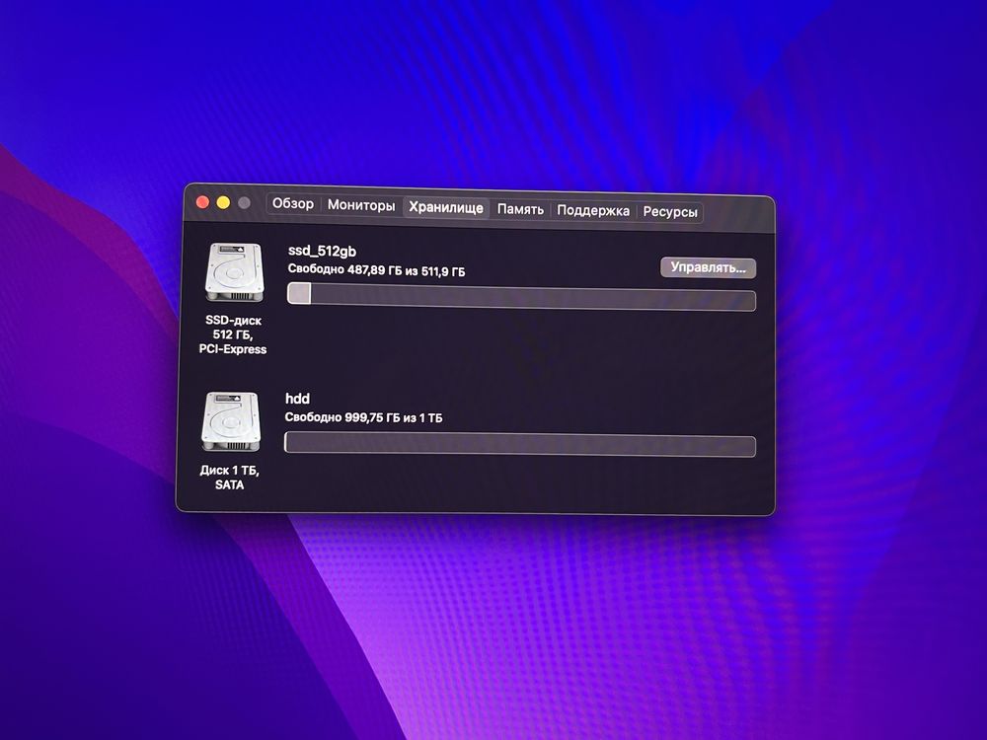The width and height of the screenshot is (987, 740).
Task: Click the ssd_512gb drive icon
Action: (x=234, y=273)
